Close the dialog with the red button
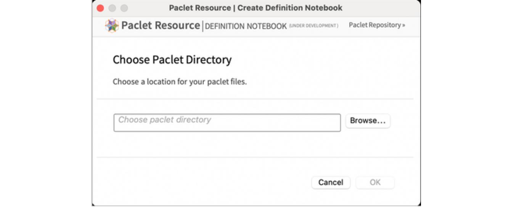Screen dimensions: 511x207 pyautogui.click(x=100, y=8)
